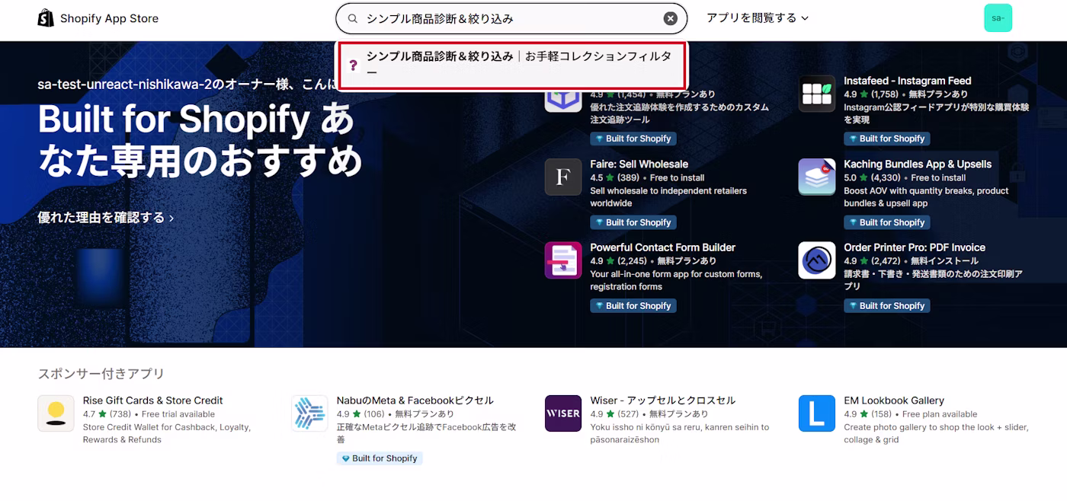The image size is (1067, 501).
Task: Open the Instafeed app icon
Action: tap(817, 94)
